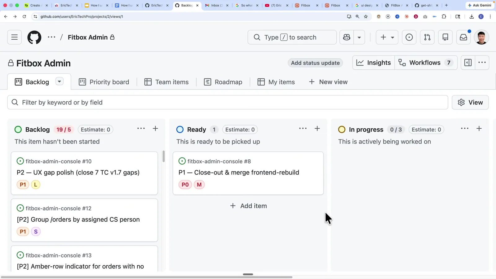The image size is (496, 279).
Task: Click Add item in the Ready column
Action: click(248, 206)
